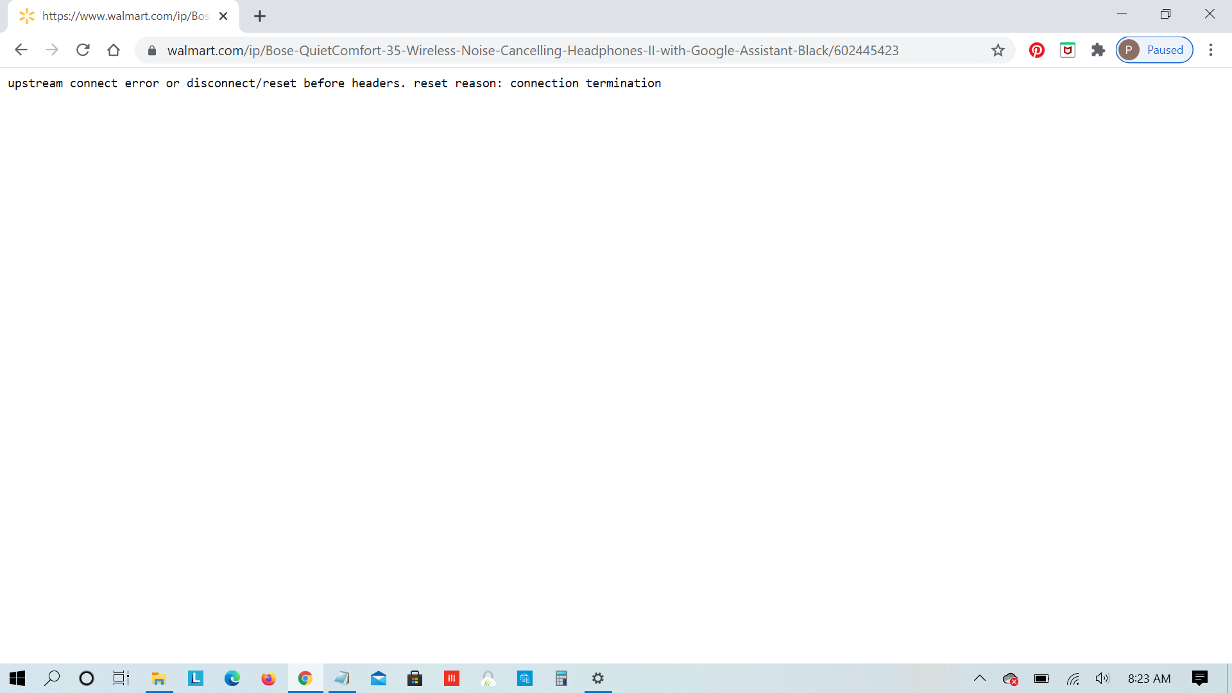The width and height of the screenshot is (1232, 693).
Task: Launch Firefox from the taskbar
Action: 268,678
